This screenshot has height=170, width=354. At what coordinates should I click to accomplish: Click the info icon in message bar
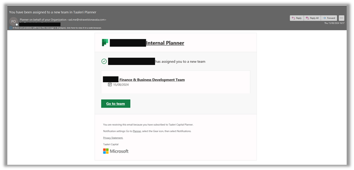point(11,28)
